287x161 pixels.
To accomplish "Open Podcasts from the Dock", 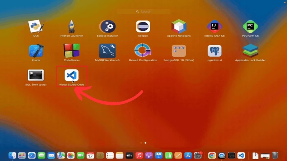I will click(x=149, y=156).
